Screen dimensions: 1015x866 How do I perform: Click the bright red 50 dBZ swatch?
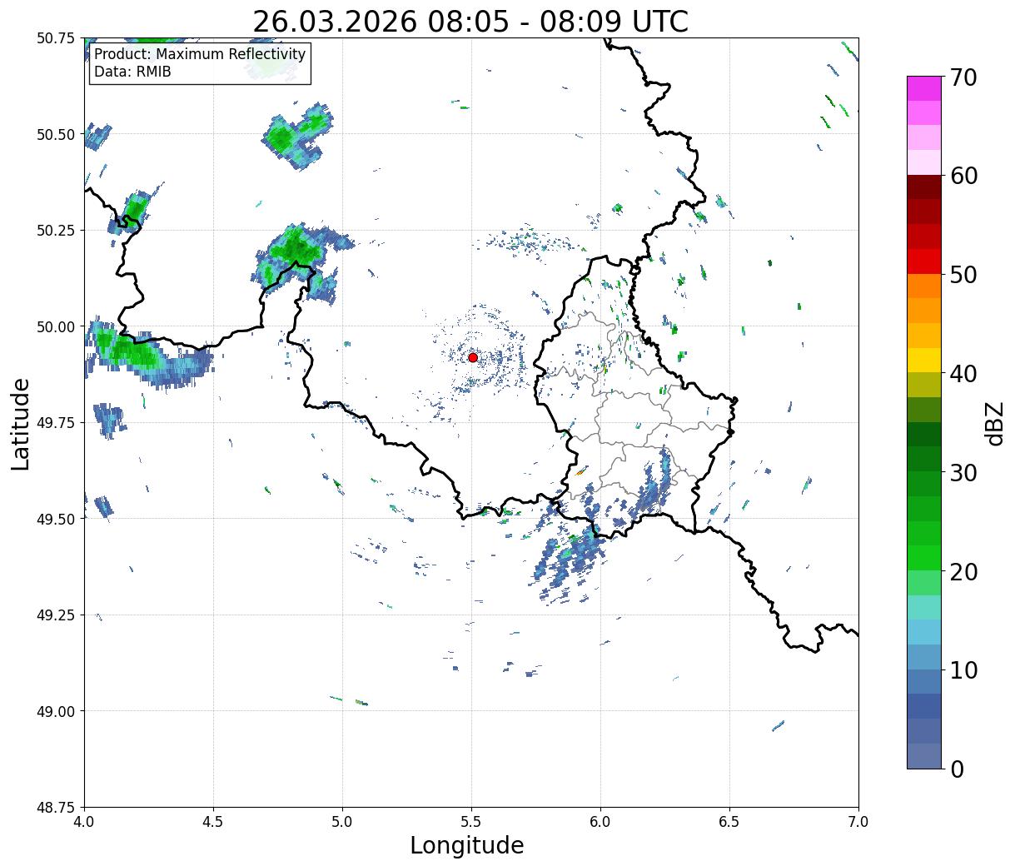tap(924, 261)
